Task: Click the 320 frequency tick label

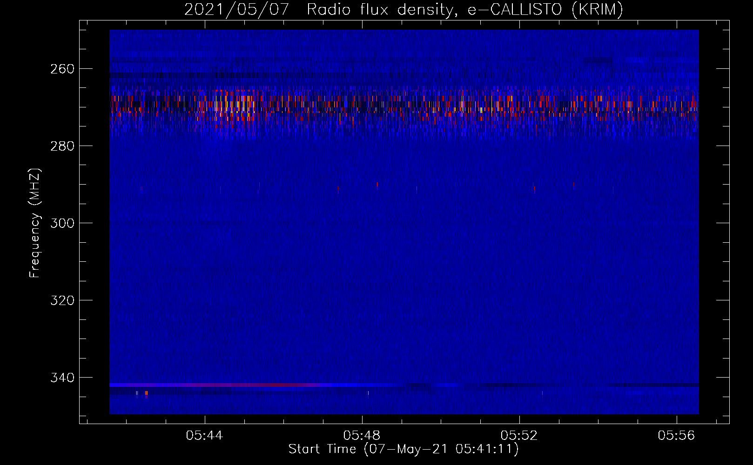Action: pyautogui.click(x=62, y=300)
